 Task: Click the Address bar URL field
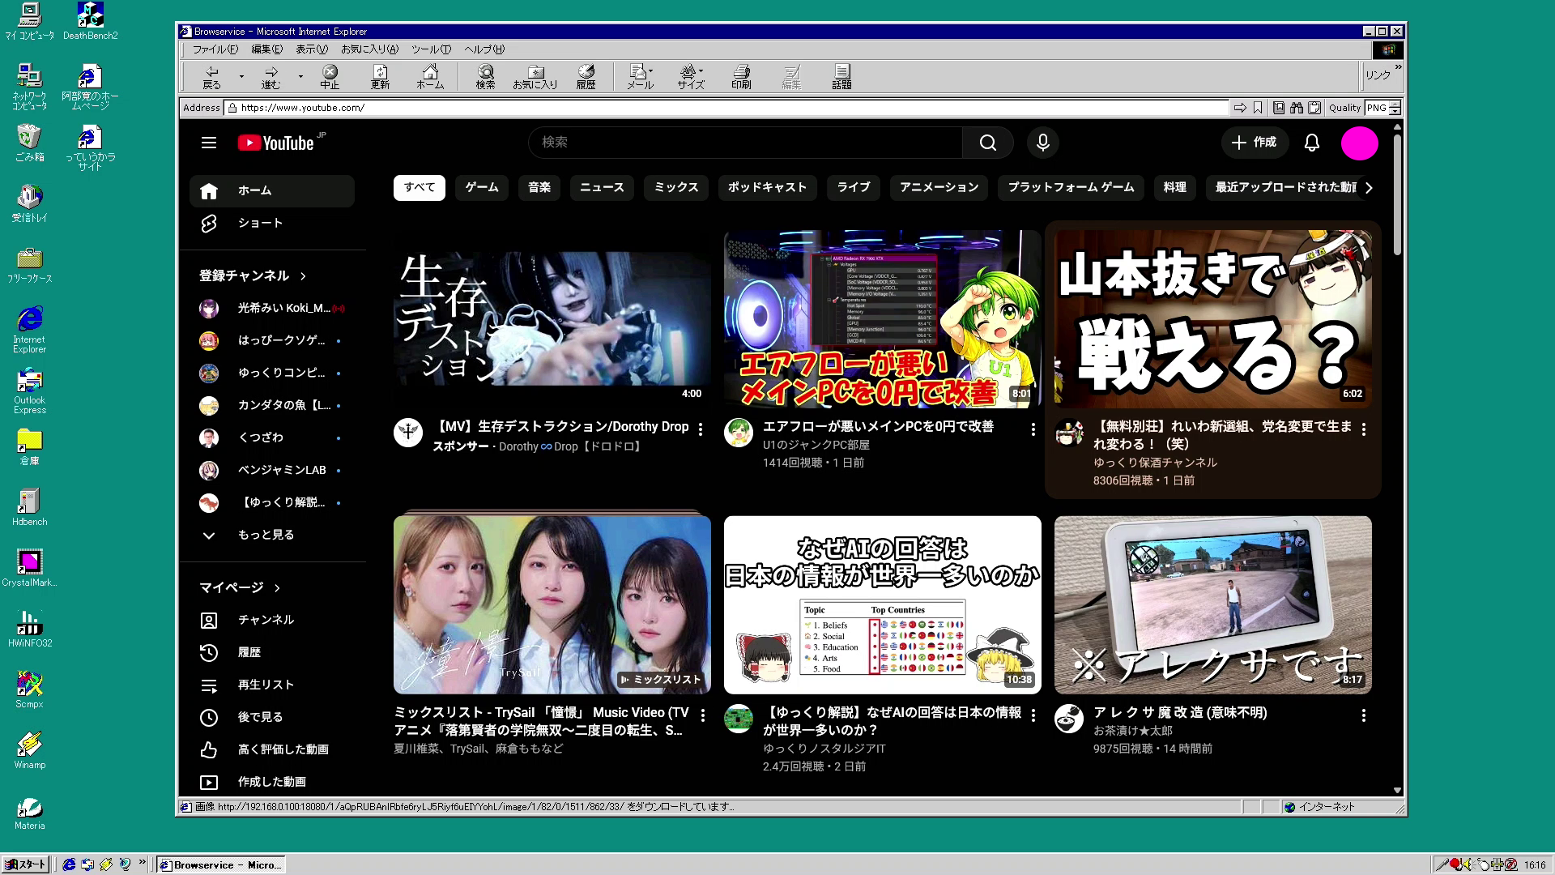point(726,108)
